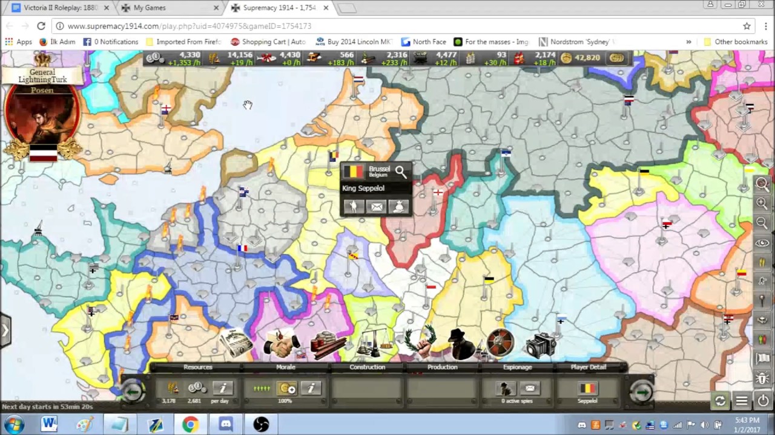775x435 pixels.
Task: Toggle the building overlay on map
Action: [x=762, y=320]
